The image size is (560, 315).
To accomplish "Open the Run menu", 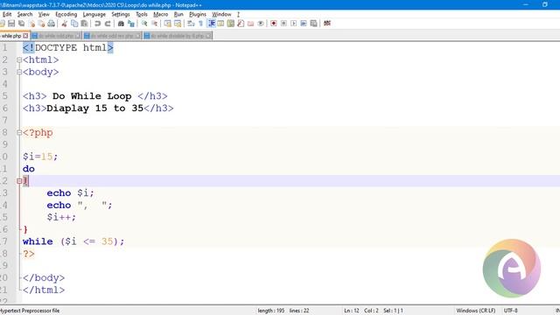I will 178,14.
